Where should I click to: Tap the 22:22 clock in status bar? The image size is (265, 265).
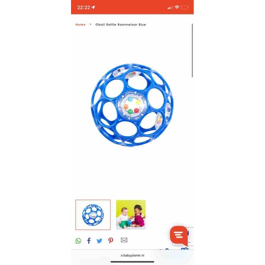84,7
